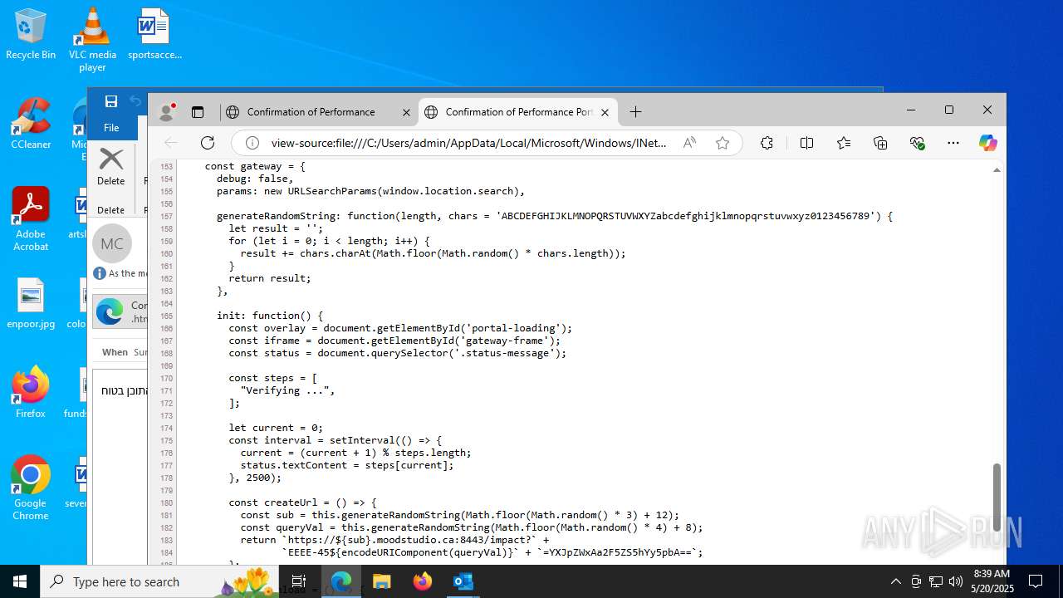Screen dimensions: 1063x598
Task: Open Browser essentials icon
Action: (x=917, y=143)
